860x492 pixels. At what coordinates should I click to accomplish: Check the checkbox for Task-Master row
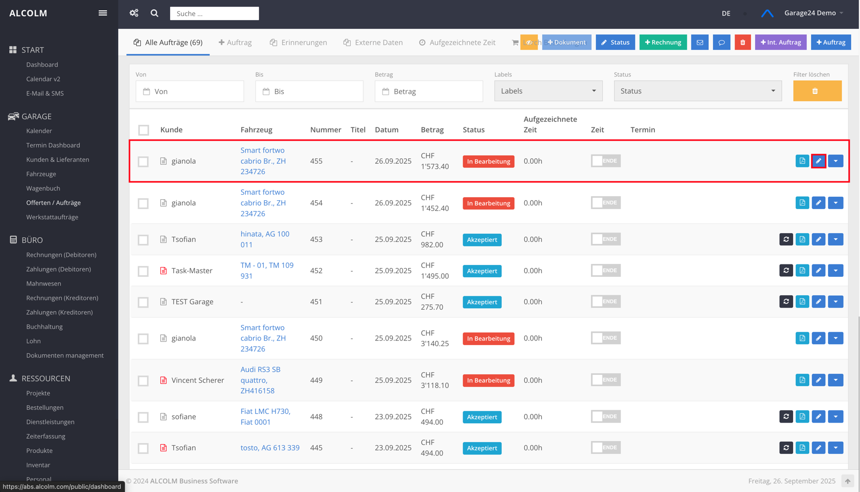(x=143, y=271)
